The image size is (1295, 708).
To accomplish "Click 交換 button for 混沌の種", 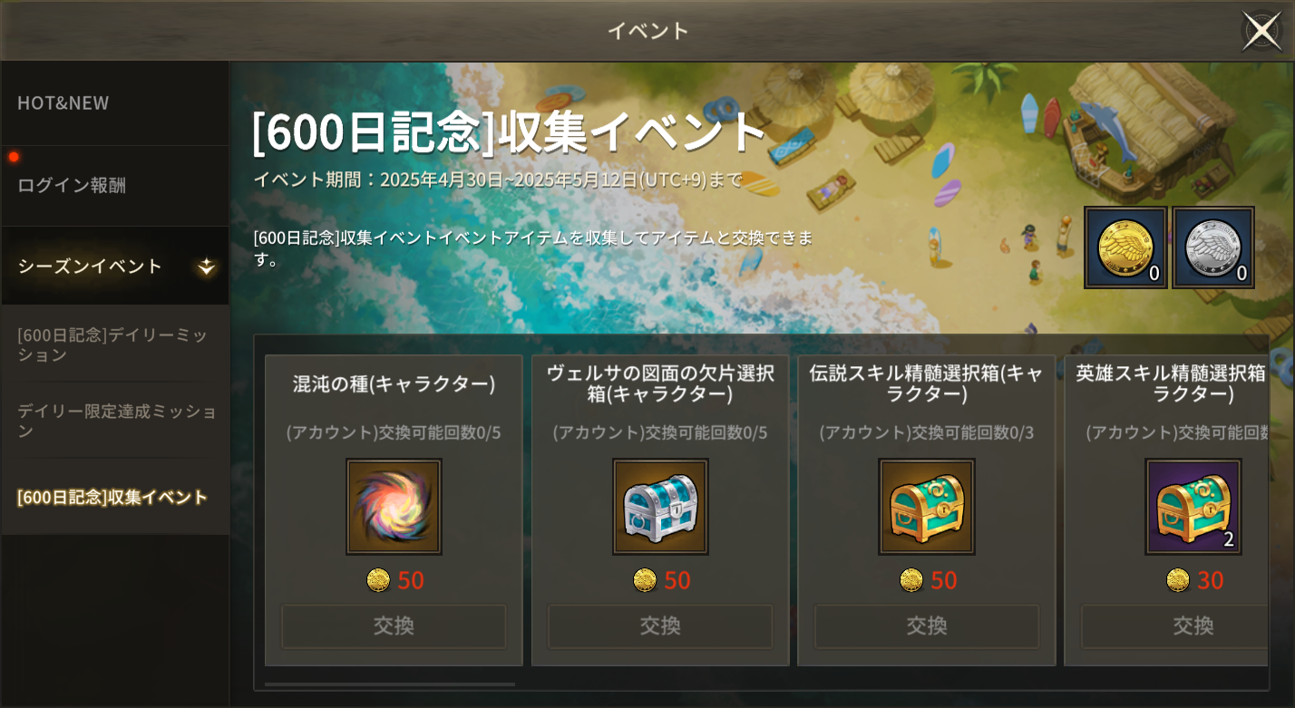I will [x=394, y=626].
